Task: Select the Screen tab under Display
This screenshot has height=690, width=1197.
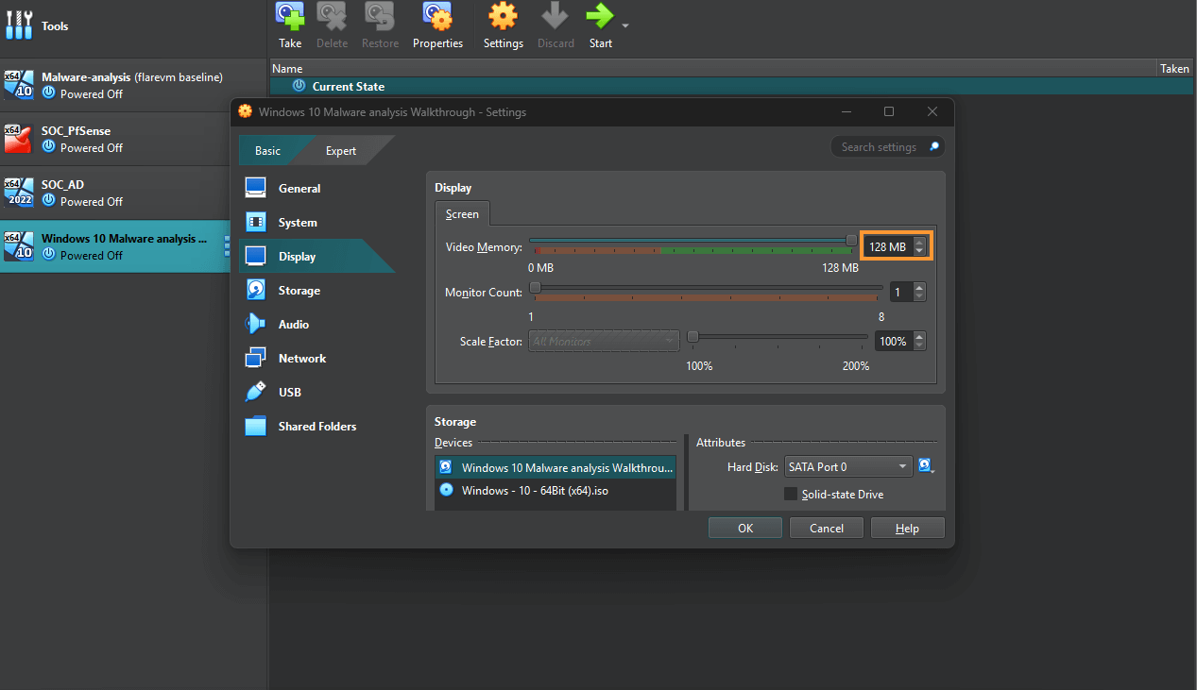Action: [462, 214]
